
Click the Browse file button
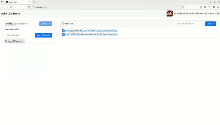pyautogui.click(x=10, y=24)
